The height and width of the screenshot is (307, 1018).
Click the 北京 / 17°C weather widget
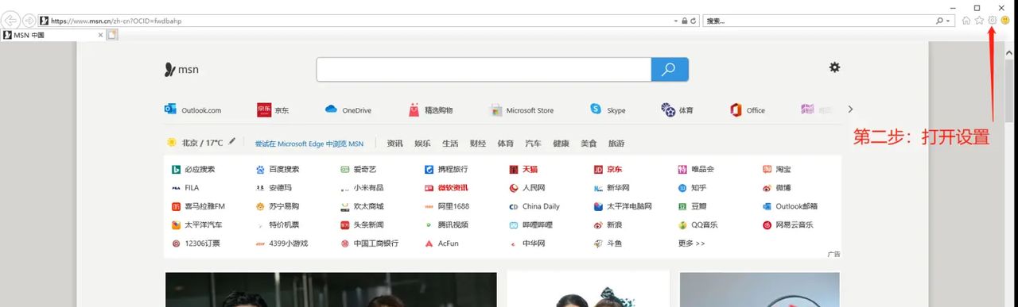195,143
